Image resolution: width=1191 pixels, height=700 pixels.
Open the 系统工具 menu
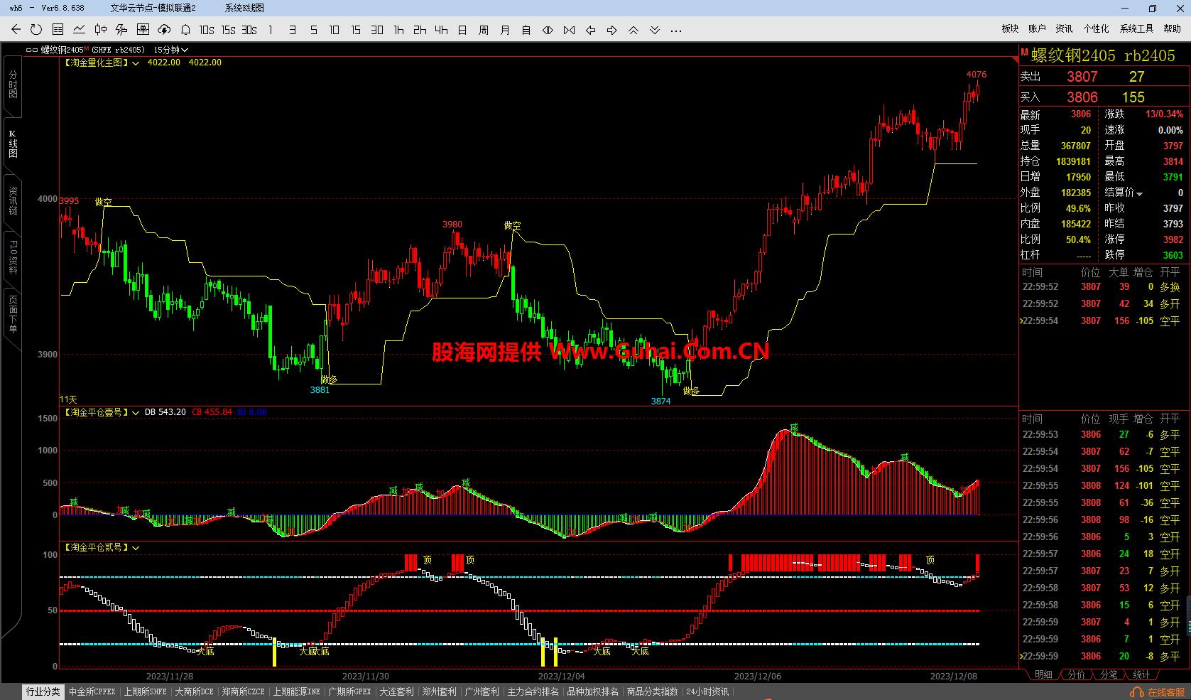point(1136,28)
